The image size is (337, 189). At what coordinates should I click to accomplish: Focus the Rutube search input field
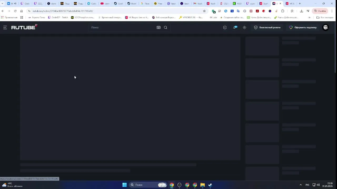coord(122,27)
